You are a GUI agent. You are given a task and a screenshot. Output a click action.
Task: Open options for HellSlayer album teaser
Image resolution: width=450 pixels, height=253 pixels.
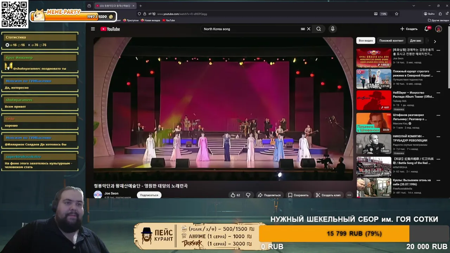438,93
